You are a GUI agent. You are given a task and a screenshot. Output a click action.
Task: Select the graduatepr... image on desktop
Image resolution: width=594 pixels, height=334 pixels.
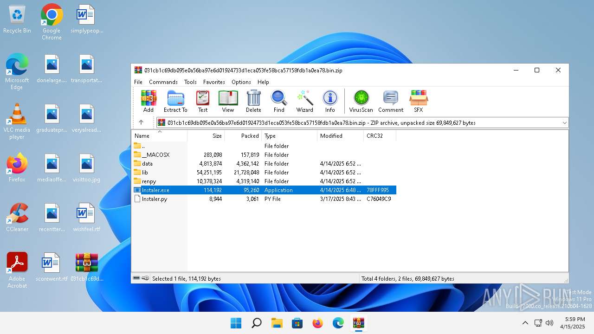tap(52, 118)
